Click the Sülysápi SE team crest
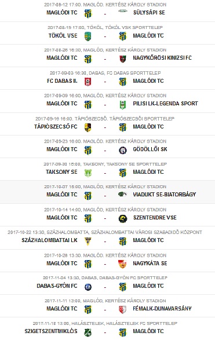 click(123, 11)
